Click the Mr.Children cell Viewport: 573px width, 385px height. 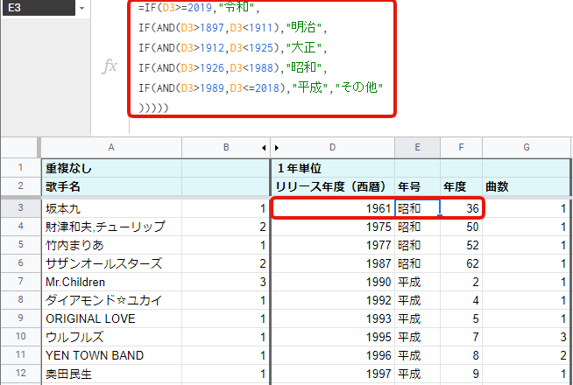click(x=110, y=283)
